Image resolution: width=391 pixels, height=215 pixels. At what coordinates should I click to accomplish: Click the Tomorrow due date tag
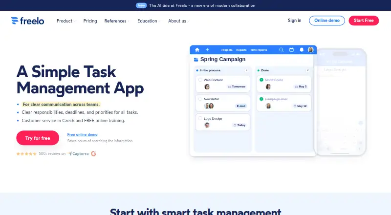(x=237, y=86)
